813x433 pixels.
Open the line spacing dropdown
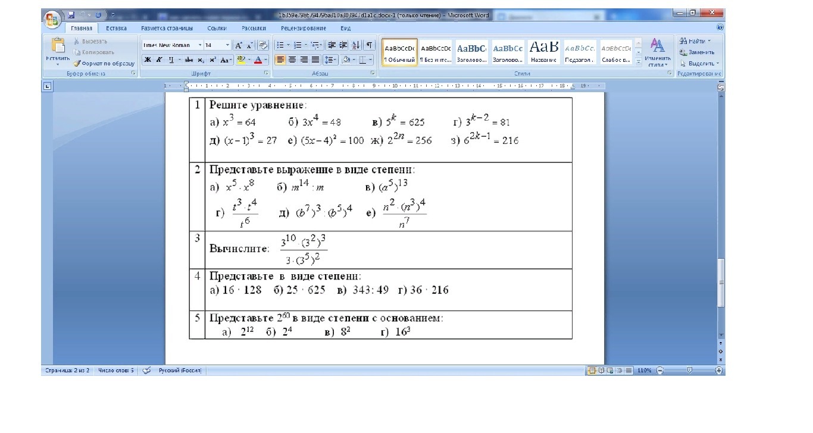click(331, 60)
